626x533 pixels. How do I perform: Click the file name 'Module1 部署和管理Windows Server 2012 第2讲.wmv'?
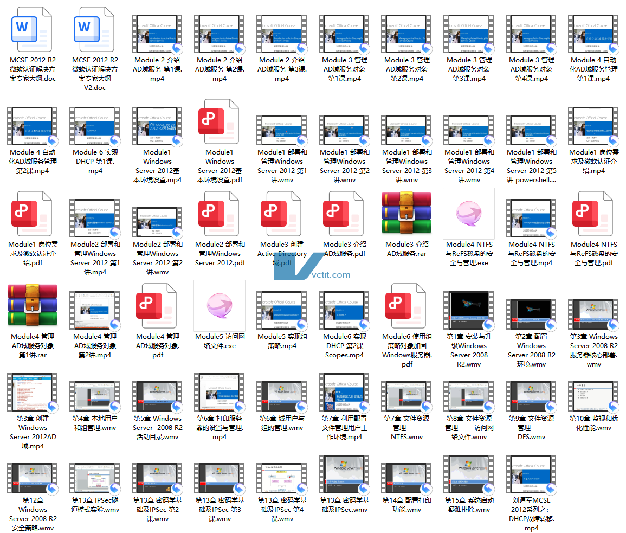pos(345,166)
